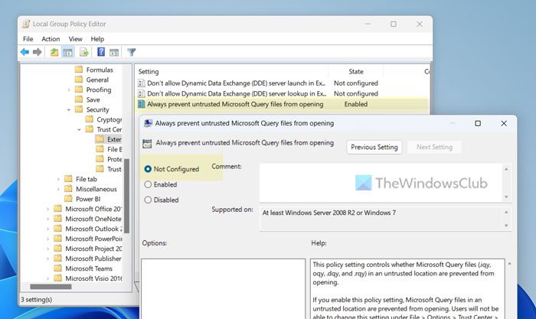This screenshot has height=319, width=536.
Task: Expand the Microsoft Outlook node
Action: point(47,229)
